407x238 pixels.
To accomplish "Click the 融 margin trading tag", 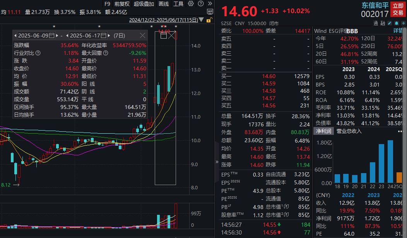I will [x=383, y=23].
